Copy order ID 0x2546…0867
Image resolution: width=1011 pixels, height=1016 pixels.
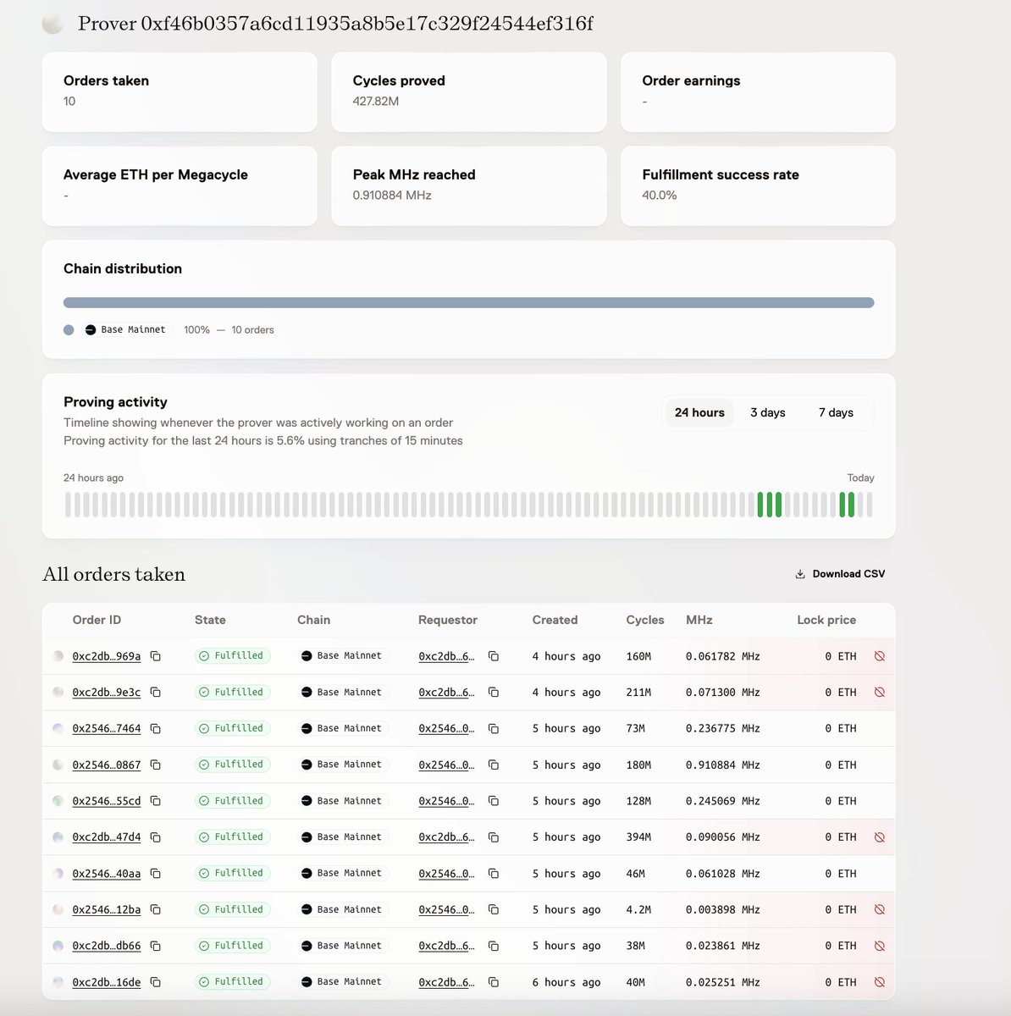pyautogui.click(x=156, y=765)
